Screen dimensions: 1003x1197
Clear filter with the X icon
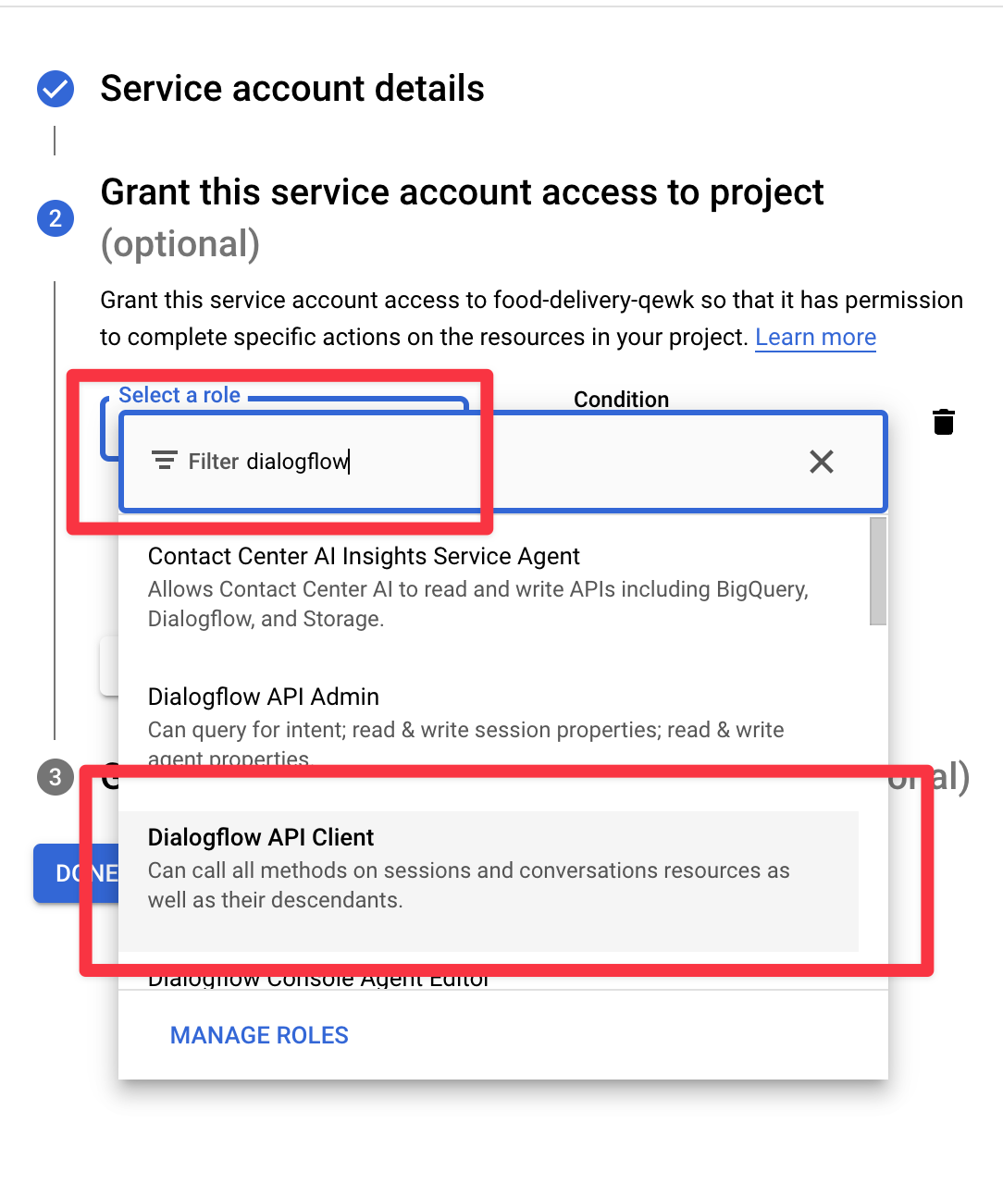(x=822, y=462)
